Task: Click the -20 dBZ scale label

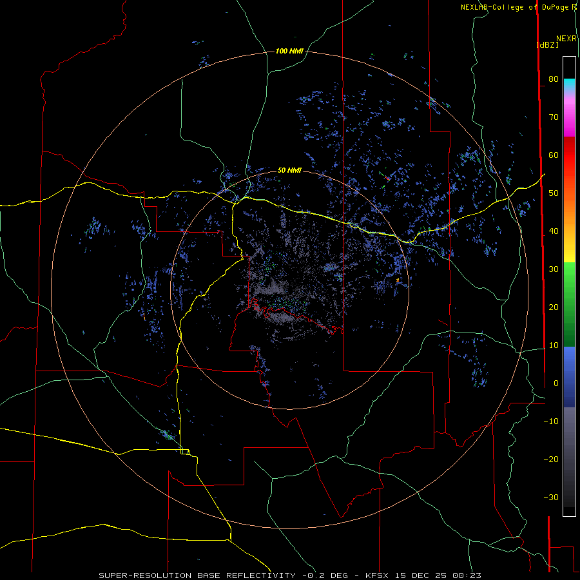Action: pyautogui.click(x=551, y=459)
